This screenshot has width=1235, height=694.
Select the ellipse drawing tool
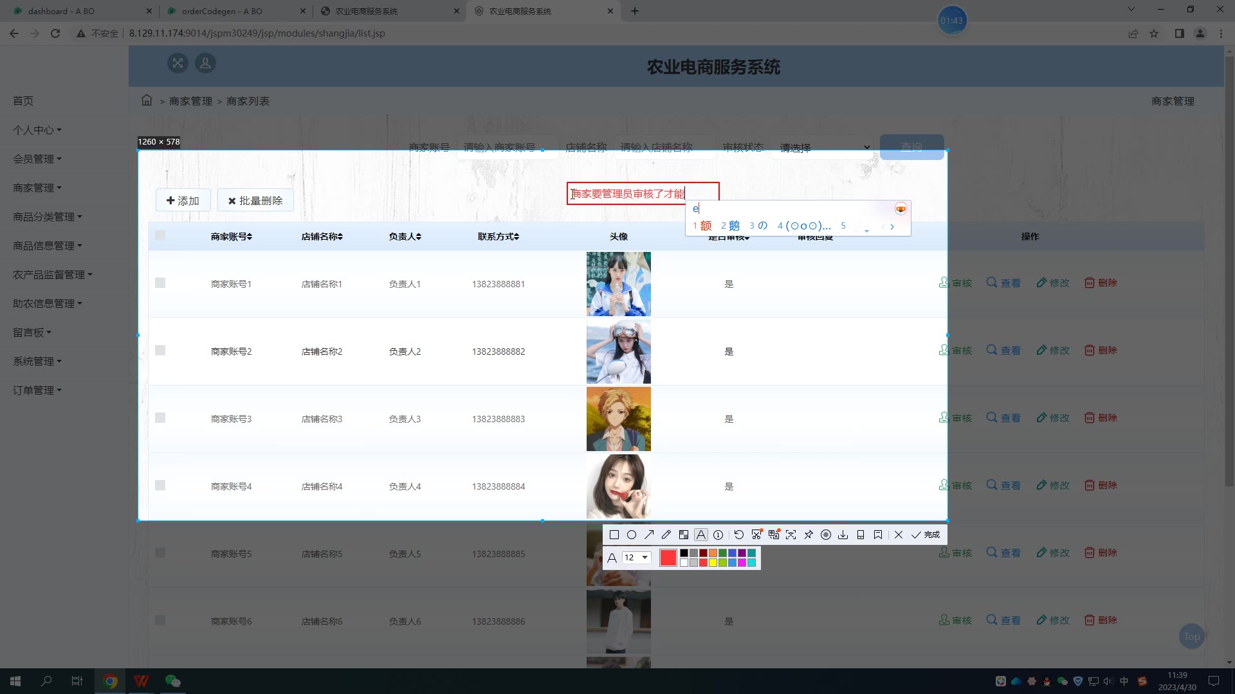632,535
